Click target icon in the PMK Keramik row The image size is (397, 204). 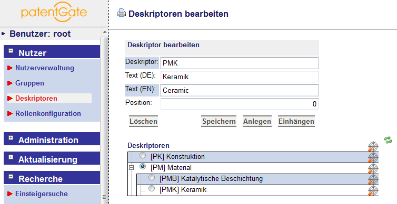pos(373,191)
